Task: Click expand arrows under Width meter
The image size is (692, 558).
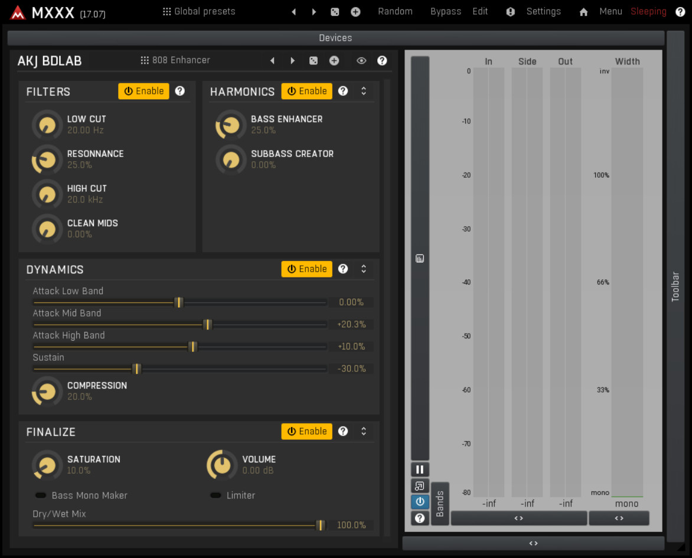Action: (x=619, y=518)
